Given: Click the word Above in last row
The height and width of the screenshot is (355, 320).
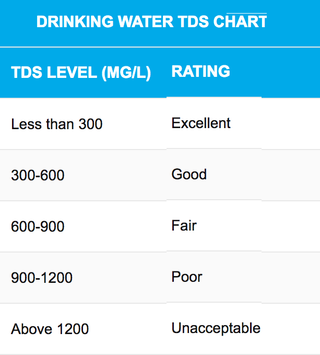Looking at the screenshot, I should (32, 329).
